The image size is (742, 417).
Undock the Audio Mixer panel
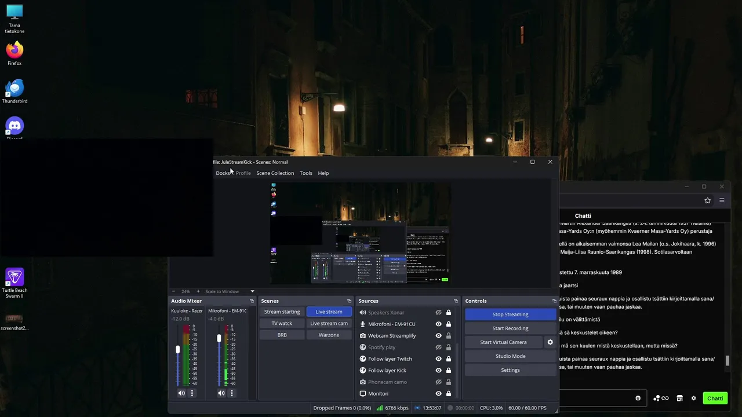tap(252, 301)
